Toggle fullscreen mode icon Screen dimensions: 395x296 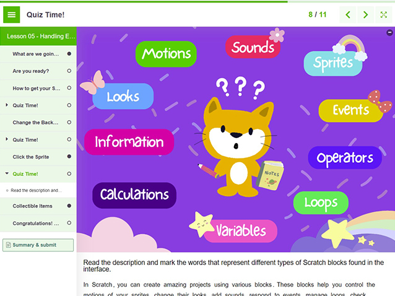[x=384, y=14]
